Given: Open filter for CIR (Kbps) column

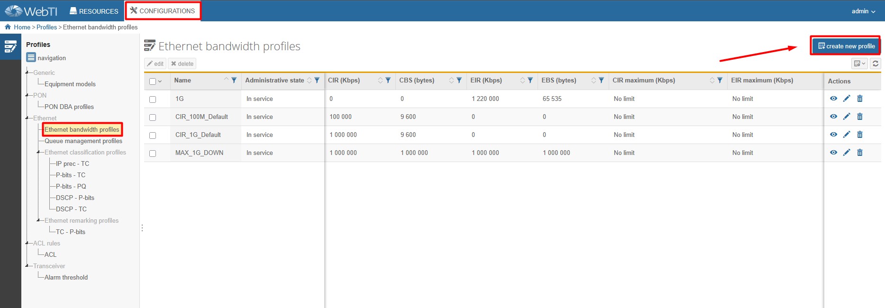Looking at the screenshot, I should (x=388, y=81).
